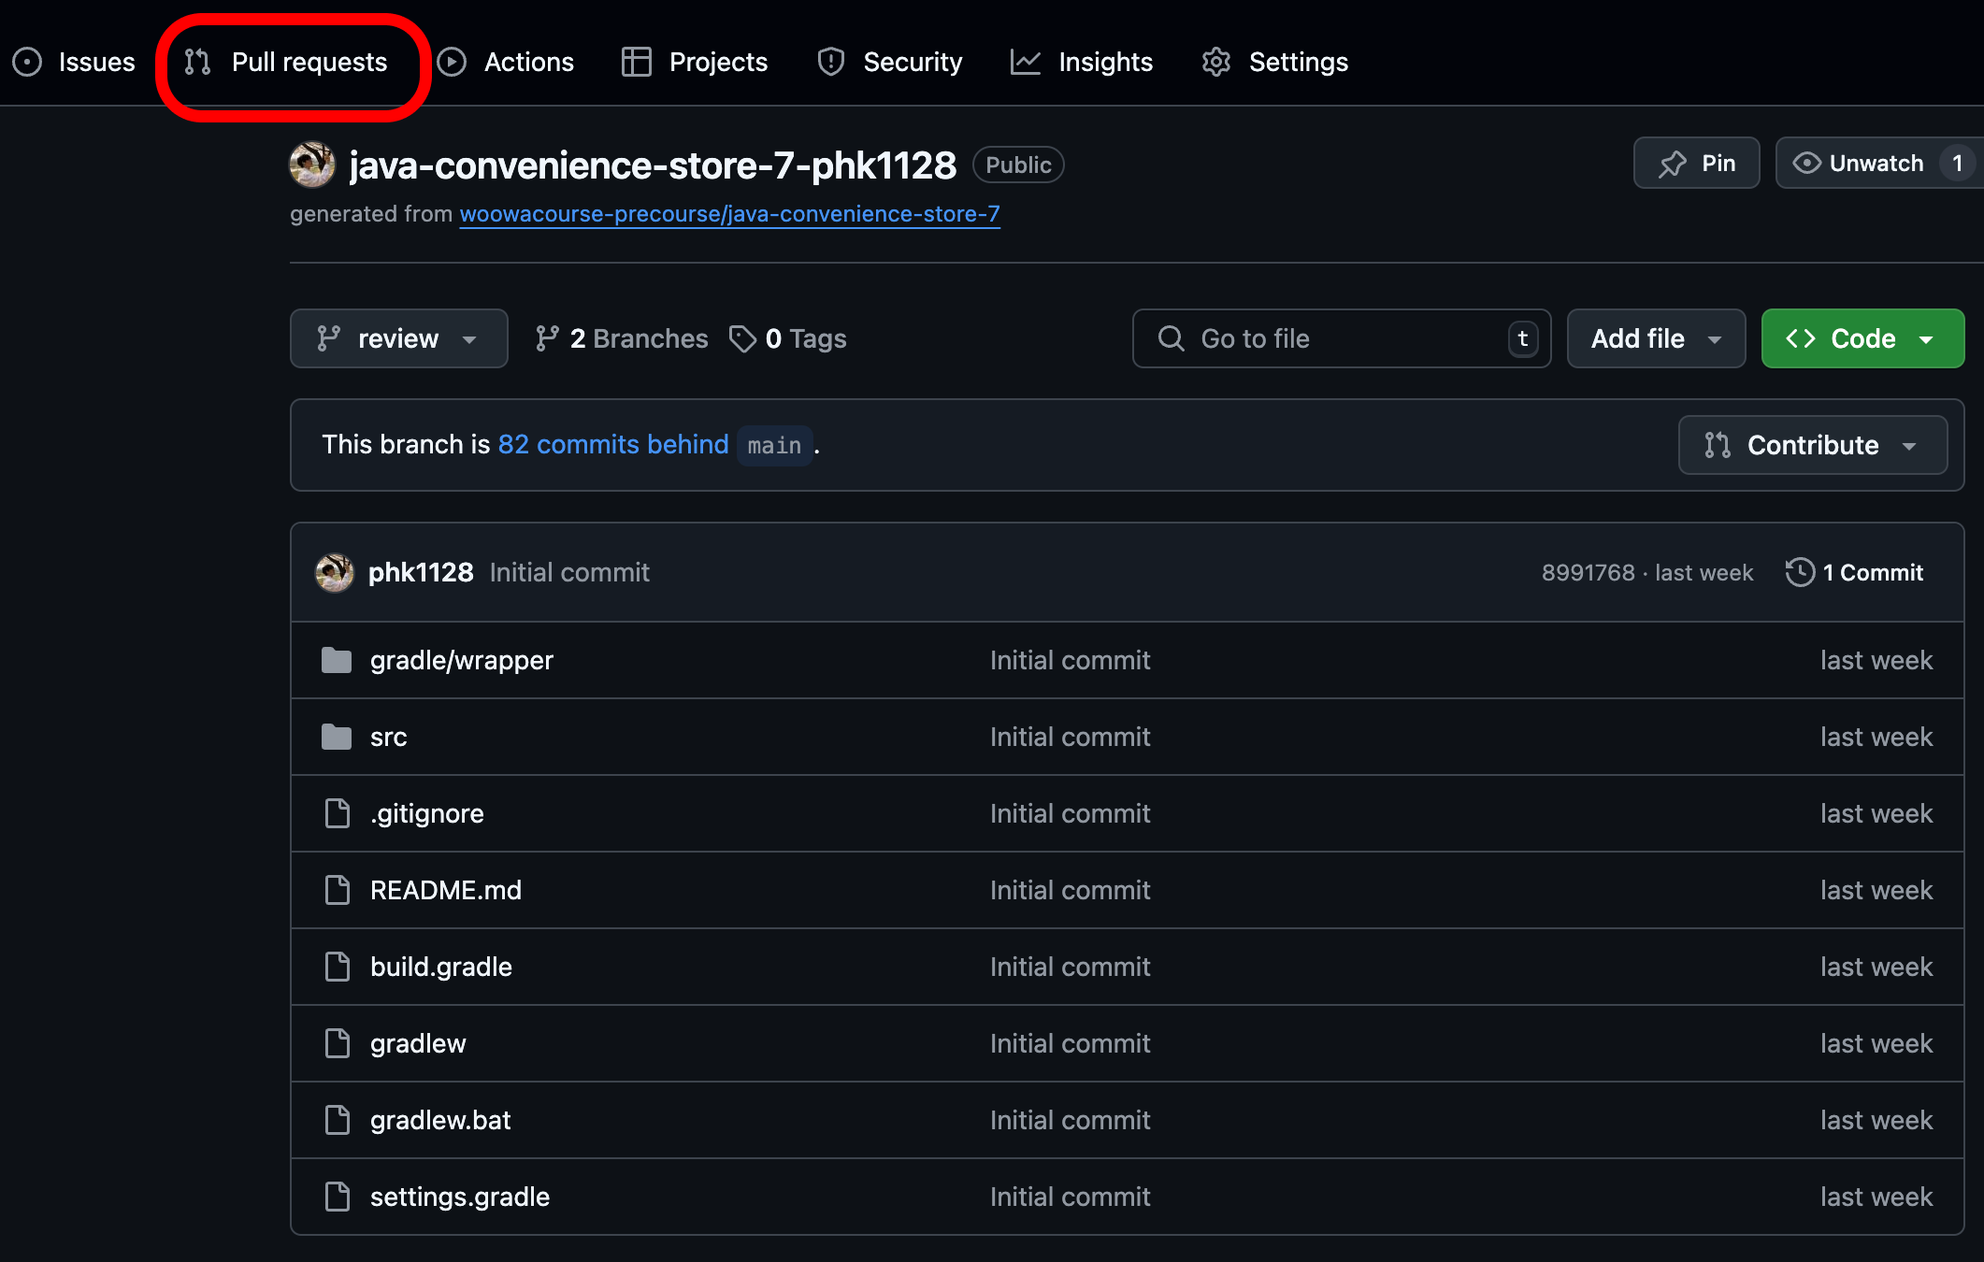Open the 82 commits behind link

click(x=613, y=445)
